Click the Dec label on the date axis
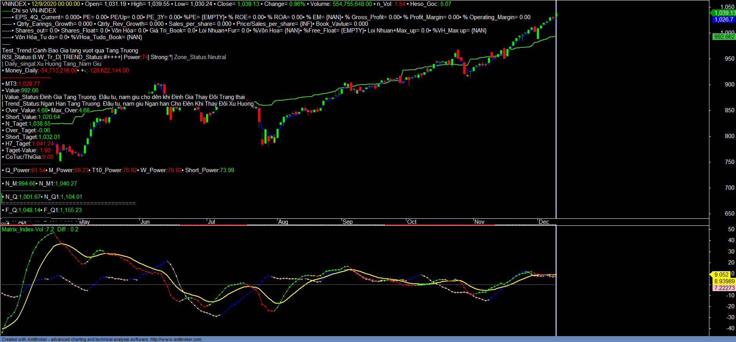The height and width of the screenshot is (342, 736). coord(544,222)
